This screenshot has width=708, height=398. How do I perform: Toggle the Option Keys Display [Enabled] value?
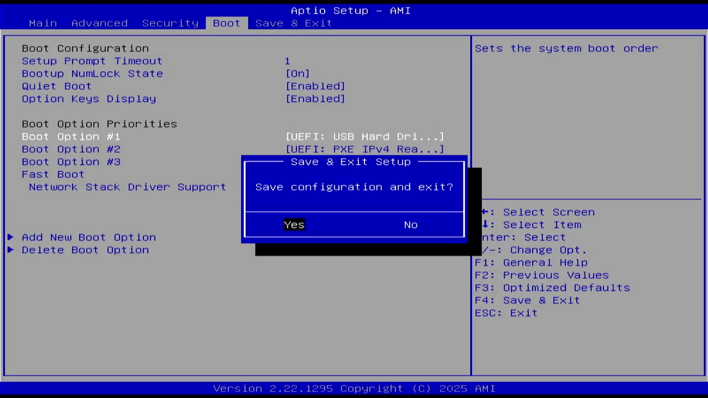click(x=315, y=99)
